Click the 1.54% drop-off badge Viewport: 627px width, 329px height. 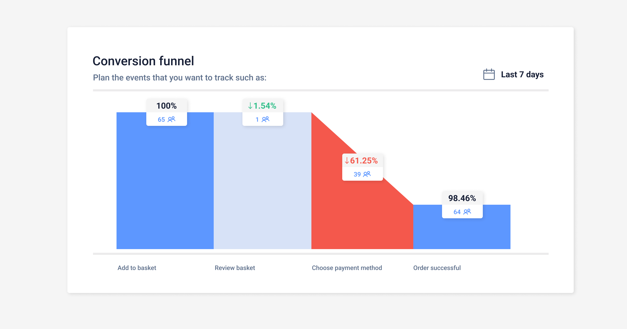[x=263, y=106]
